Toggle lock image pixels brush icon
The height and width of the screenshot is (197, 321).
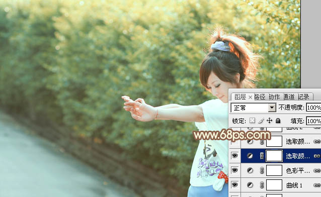[261, 121]
